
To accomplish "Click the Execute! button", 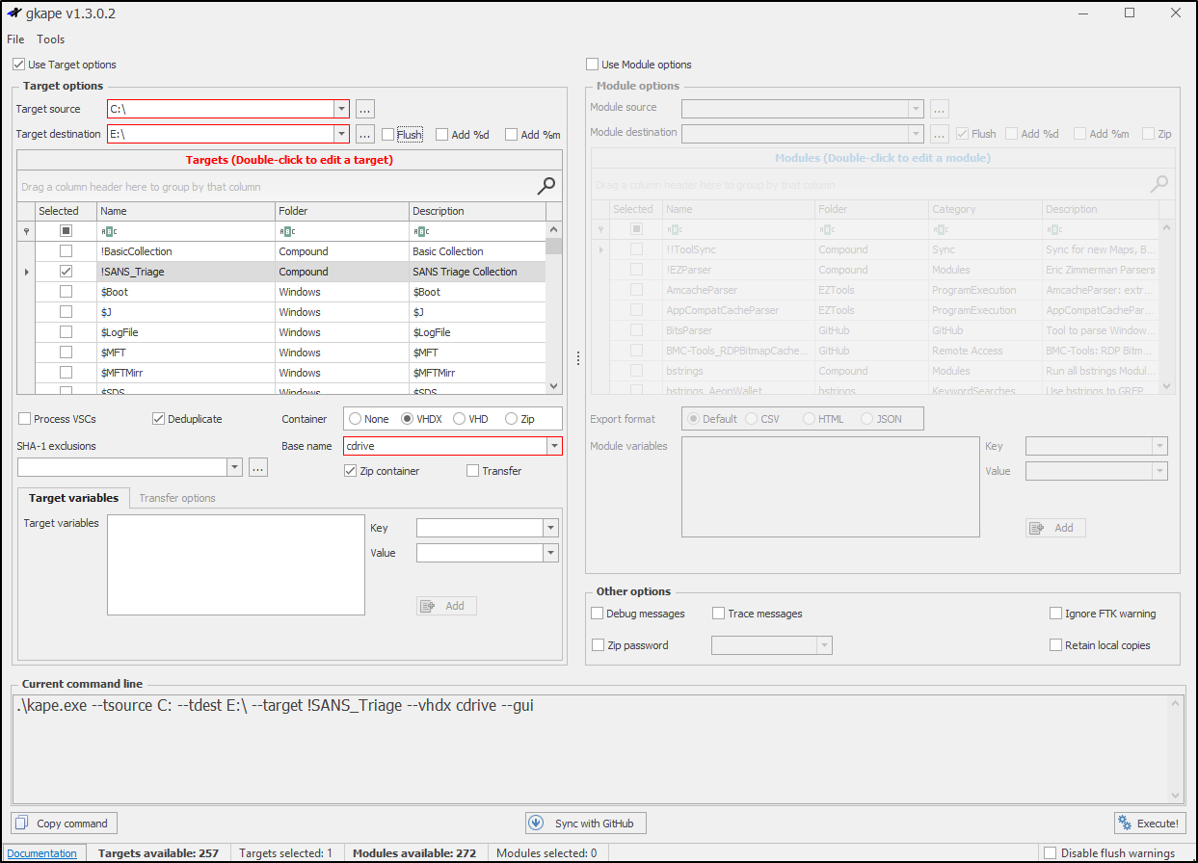I will pos(1150,824).
